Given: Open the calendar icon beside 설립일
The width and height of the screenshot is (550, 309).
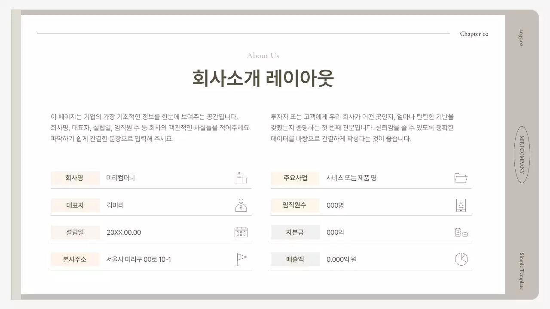Looking at the screenshot, I should (x=241, y=232).
